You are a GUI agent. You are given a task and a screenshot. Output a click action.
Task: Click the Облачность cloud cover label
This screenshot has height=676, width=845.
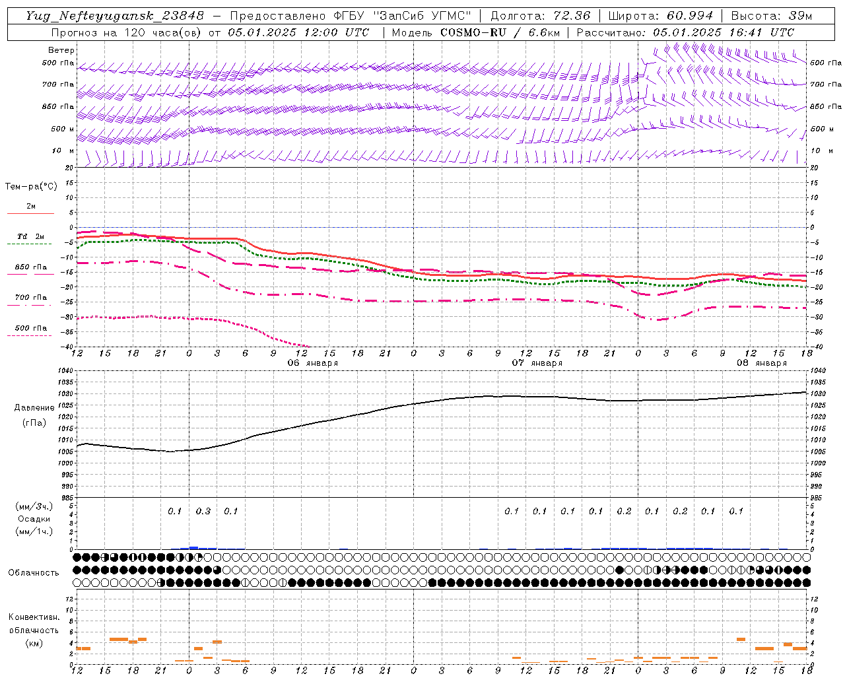tap(34, 572)
